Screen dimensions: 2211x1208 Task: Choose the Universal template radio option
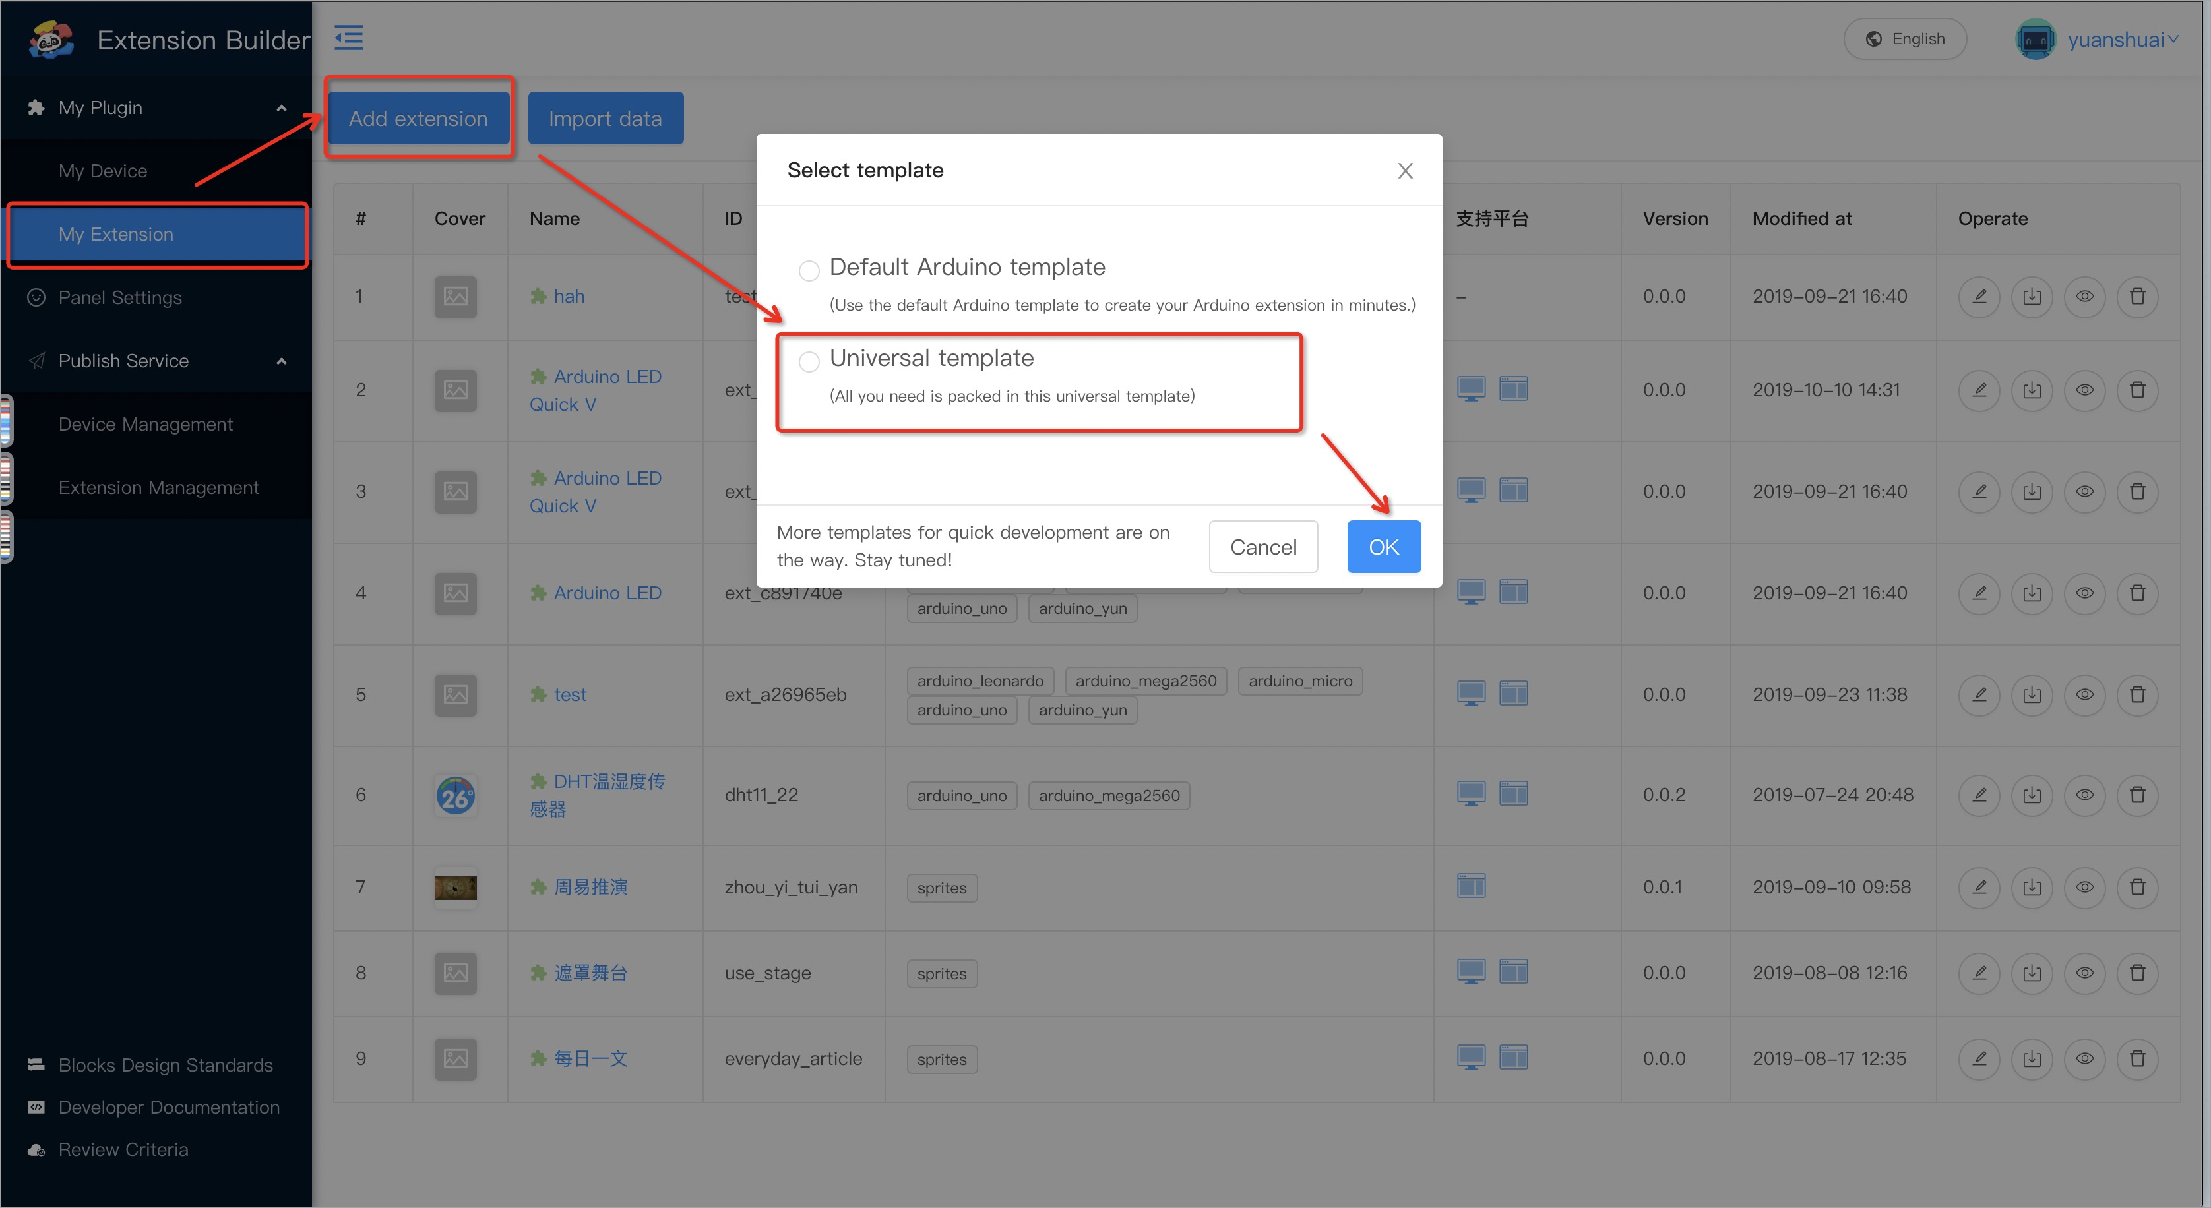pos(809,361)
